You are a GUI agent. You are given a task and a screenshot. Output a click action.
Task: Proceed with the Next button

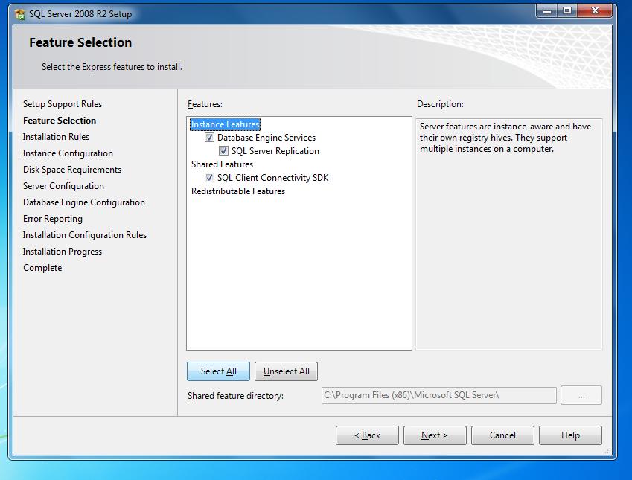pyautogui.click(x=435, y=435)
